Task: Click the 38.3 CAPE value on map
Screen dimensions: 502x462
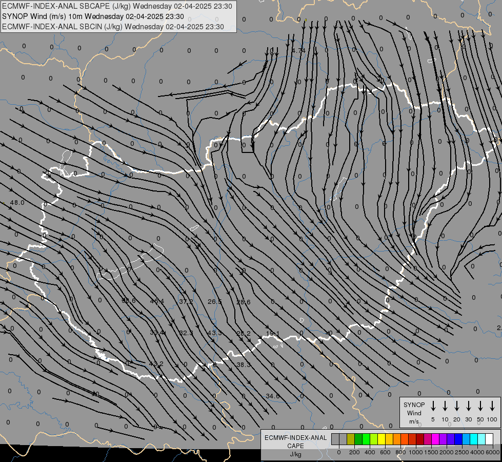Action: click(x=244, y=365)
